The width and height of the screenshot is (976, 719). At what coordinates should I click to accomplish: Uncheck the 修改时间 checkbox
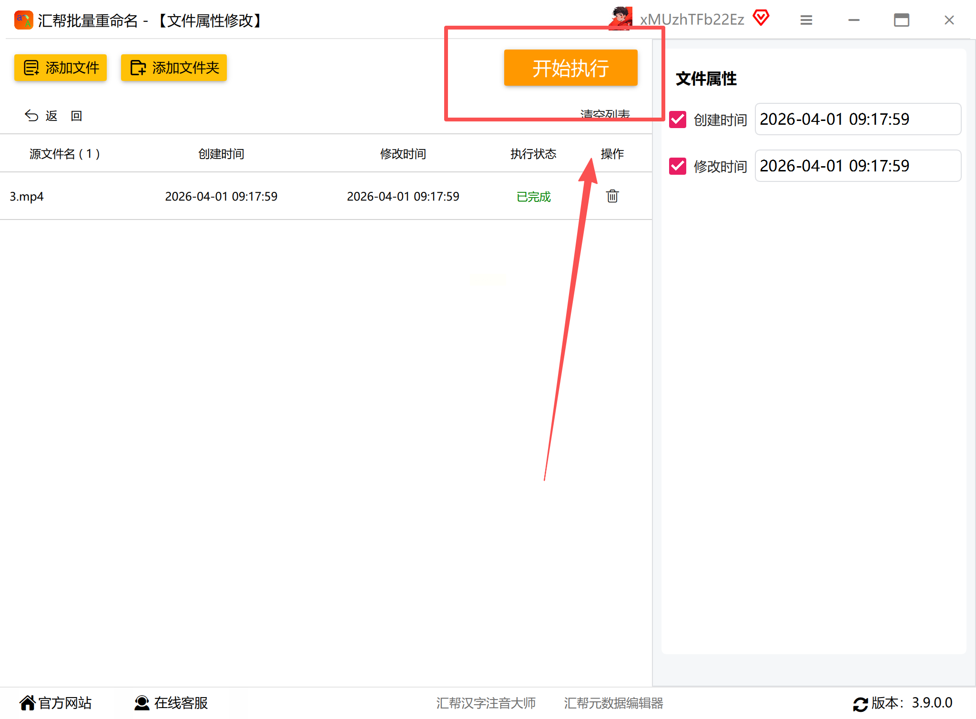pyautogui.click(x=677, y=166)
